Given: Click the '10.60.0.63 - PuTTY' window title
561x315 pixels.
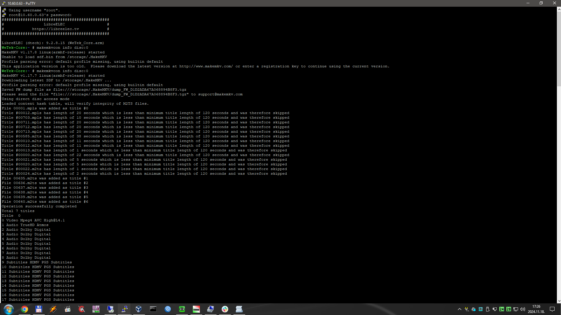Looking at the screenshot, I should (21, 3).
